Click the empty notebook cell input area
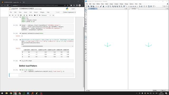This screenshot has height=95, width=169. [x=46, y=75]
